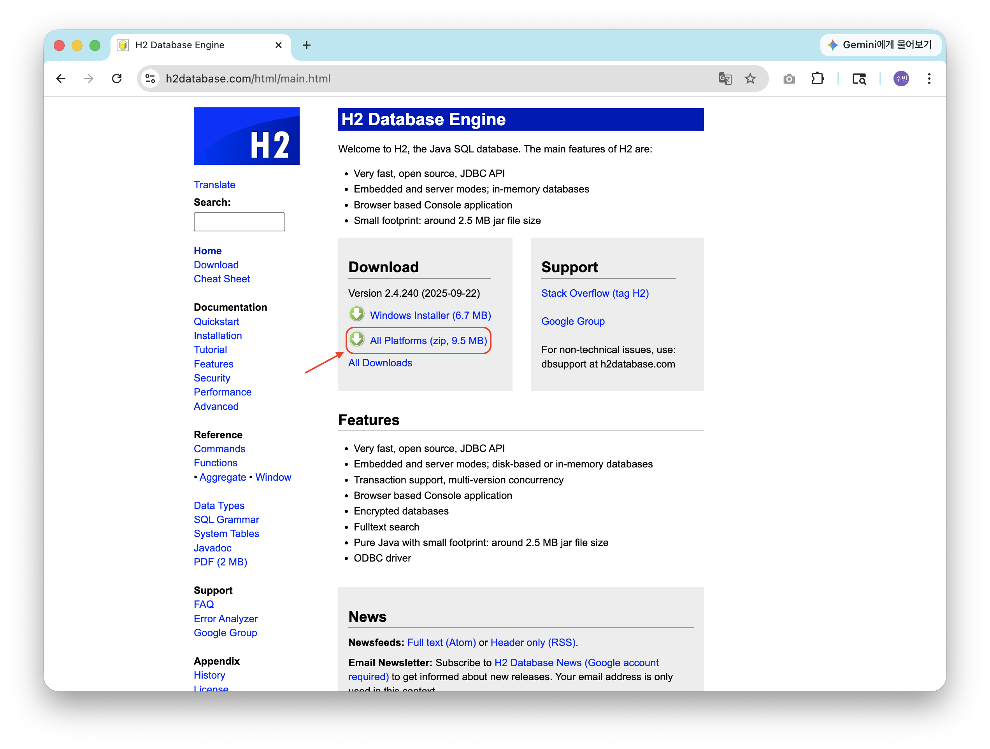Open the Translate link

[x=214, y=185]
